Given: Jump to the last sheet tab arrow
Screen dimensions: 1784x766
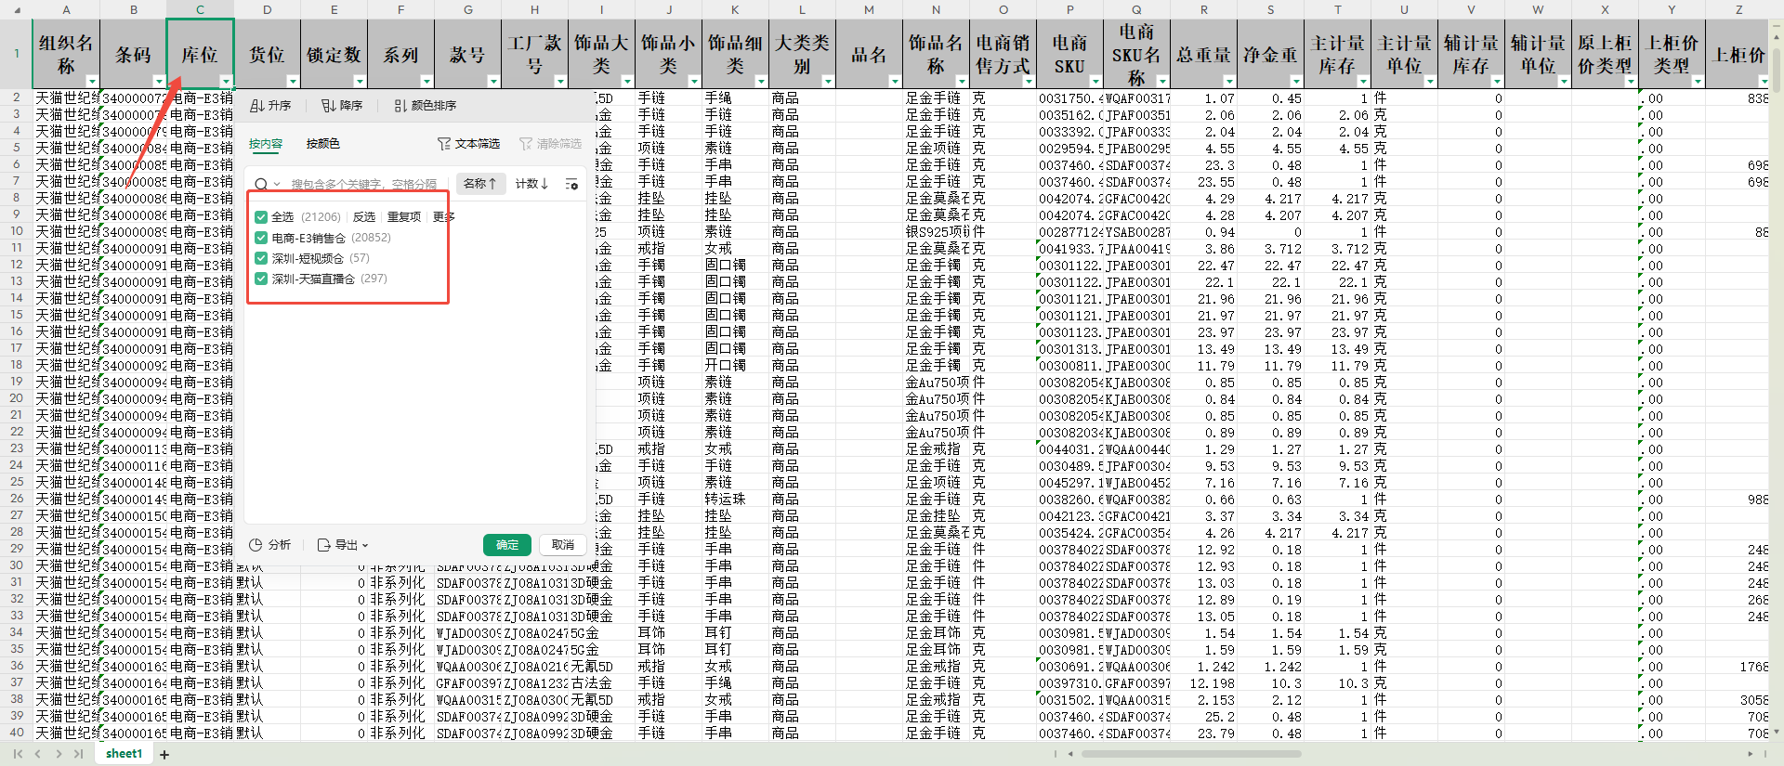Looking at the screenshot, I should click(78, 754).
